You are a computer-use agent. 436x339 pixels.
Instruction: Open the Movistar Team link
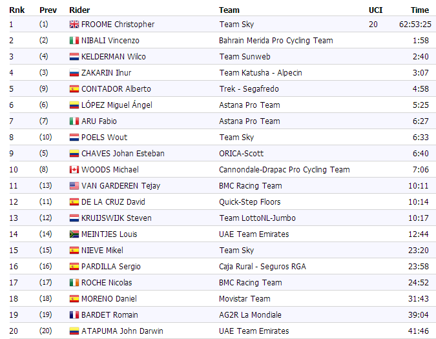click(244, 299)
